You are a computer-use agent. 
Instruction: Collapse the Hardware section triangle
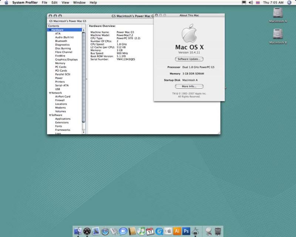click(x=50, y=30)
